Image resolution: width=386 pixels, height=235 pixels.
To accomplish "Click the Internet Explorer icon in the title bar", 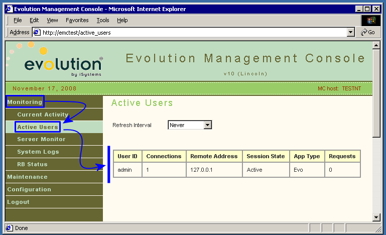I will (9, 9).
